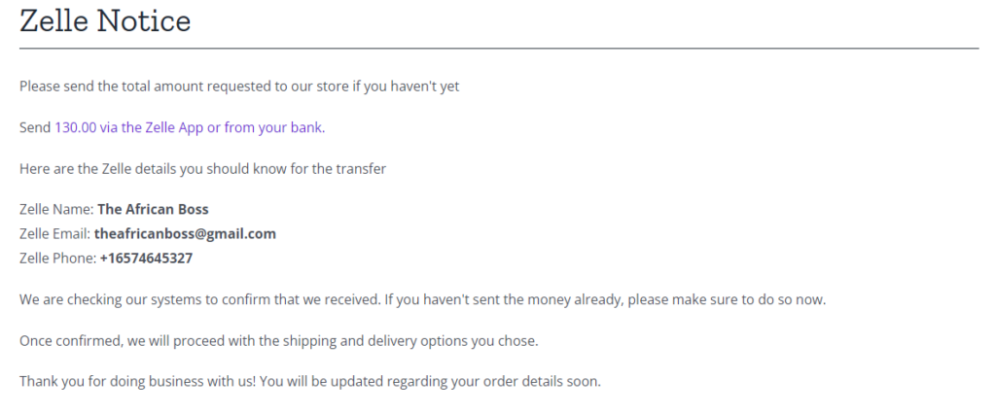996x414 pixels.
Task: Click the horizontal divider under the heading
Action: pos(498,48)
